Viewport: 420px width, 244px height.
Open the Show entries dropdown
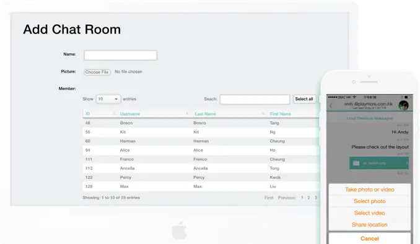(x=108, y=99)
